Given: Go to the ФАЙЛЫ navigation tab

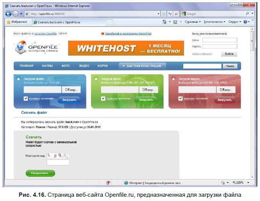Looking at the screenshot, I should (47, 66).
